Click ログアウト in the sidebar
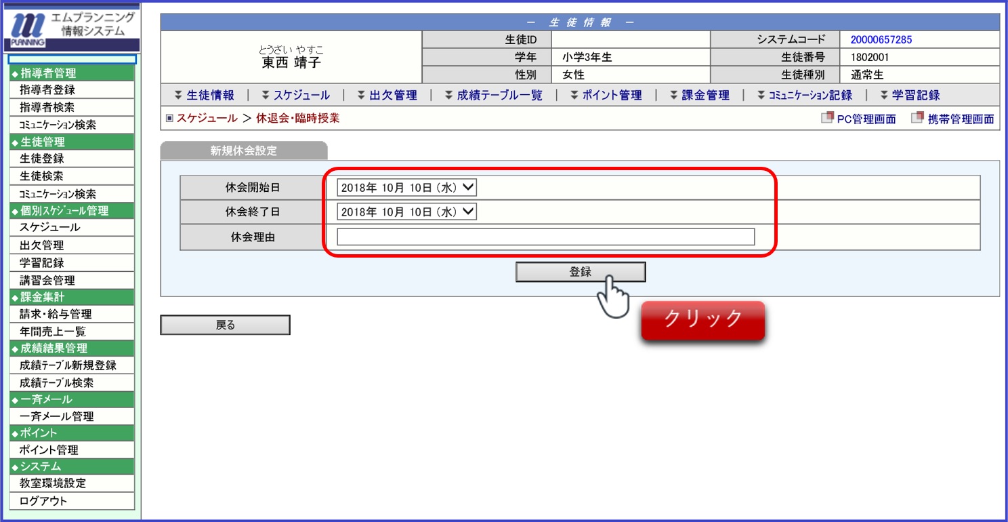 click(x=43, y=502)
